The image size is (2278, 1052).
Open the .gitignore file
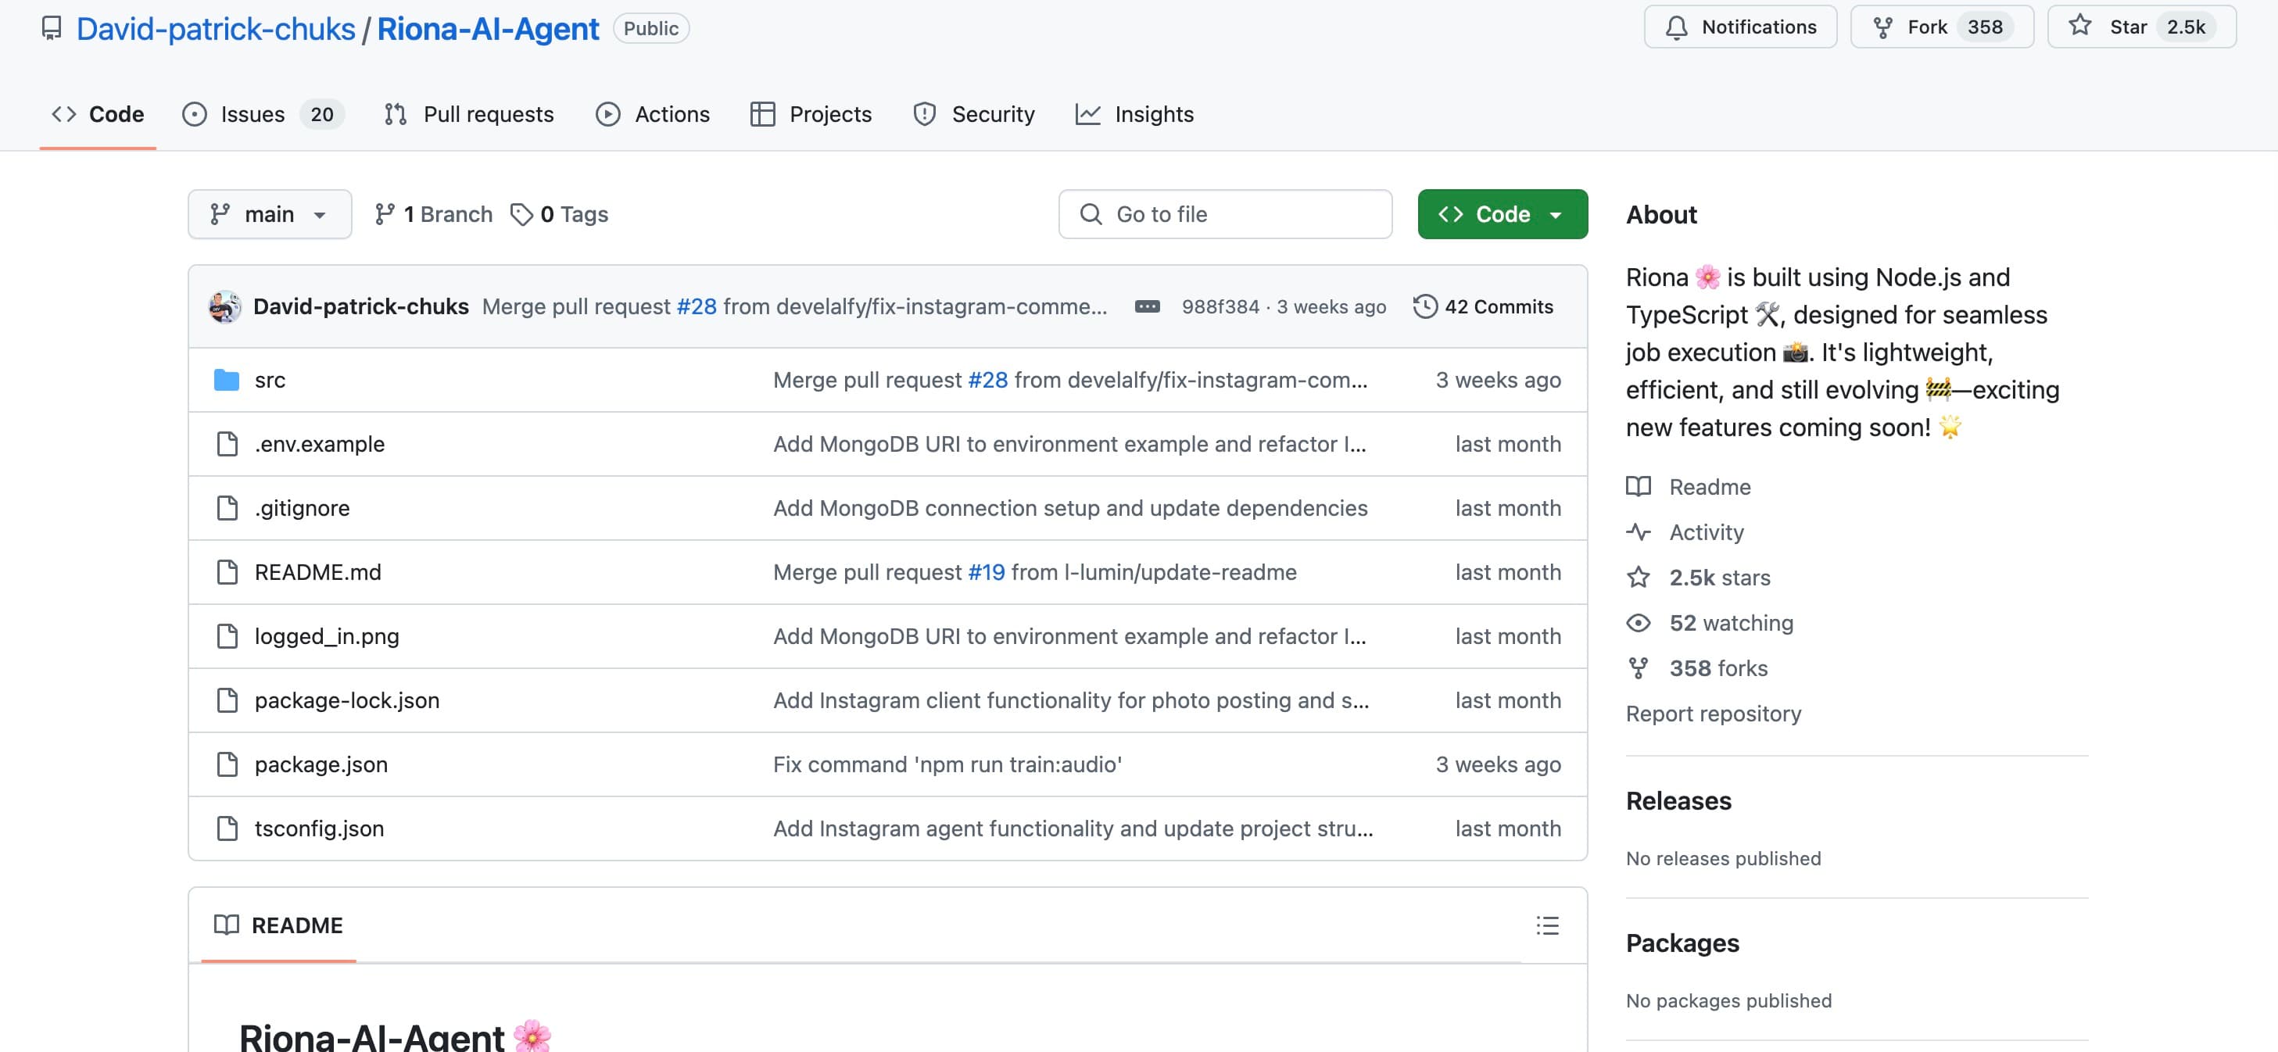(x=303, y=508)
